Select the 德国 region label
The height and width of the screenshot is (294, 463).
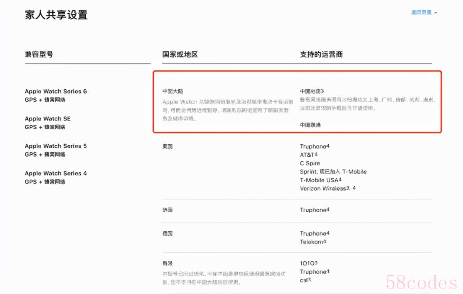click(x=167, y=233)
